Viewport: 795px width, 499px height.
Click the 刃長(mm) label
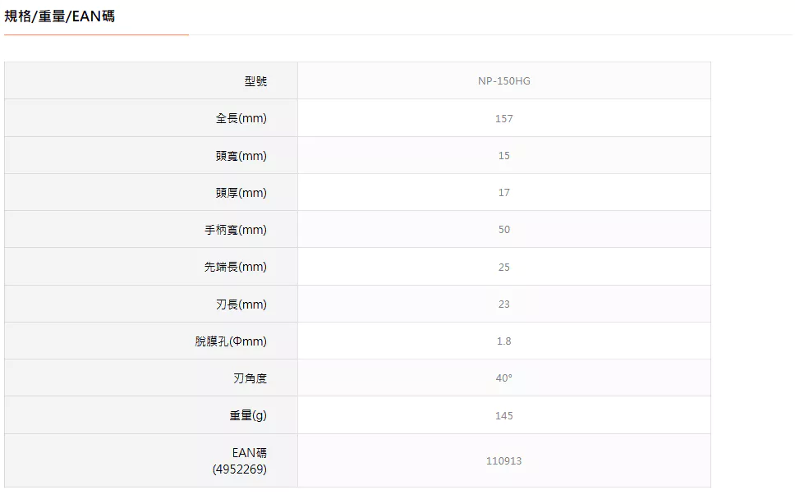(241, 304)
